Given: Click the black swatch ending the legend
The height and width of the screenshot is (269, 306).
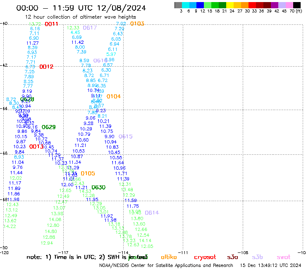Looking at the screenshot, I should (x=297, y=5).
